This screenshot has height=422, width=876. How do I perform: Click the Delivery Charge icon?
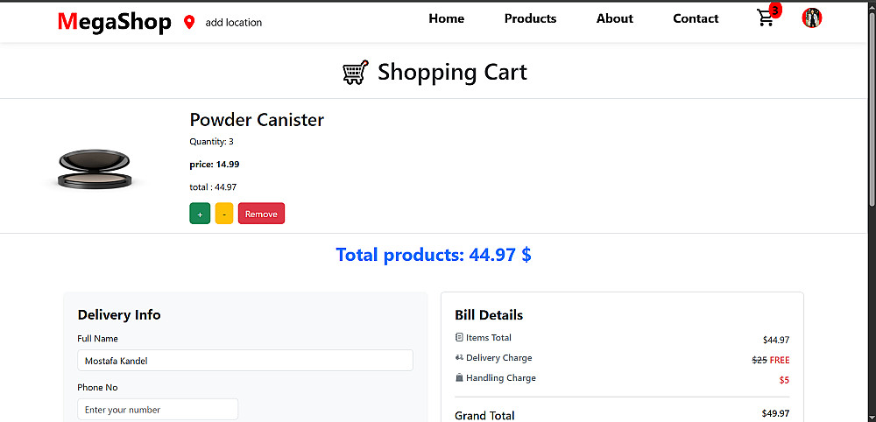(x=459, y=357)
